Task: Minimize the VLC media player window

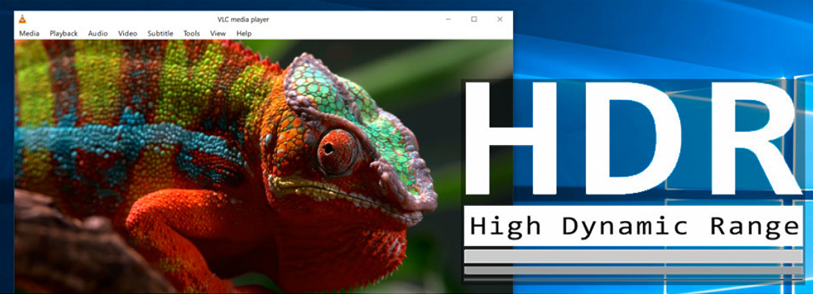Action: click(449, 19)
